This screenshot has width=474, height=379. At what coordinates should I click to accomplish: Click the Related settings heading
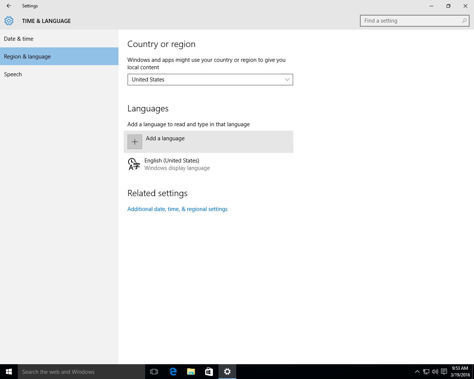pos(157,193)
